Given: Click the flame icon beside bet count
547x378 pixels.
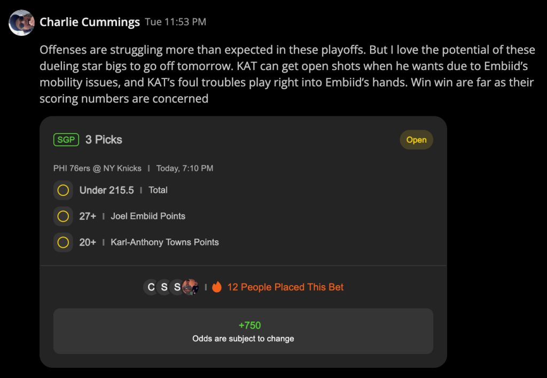Looking at the screenshot, I should coord(217,287).
